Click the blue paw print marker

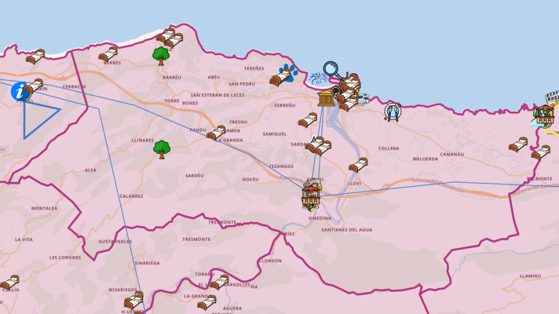pos(288,71)
